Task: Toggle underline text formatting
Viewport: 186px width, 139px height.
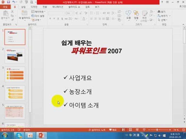Action: pos(58,19)
